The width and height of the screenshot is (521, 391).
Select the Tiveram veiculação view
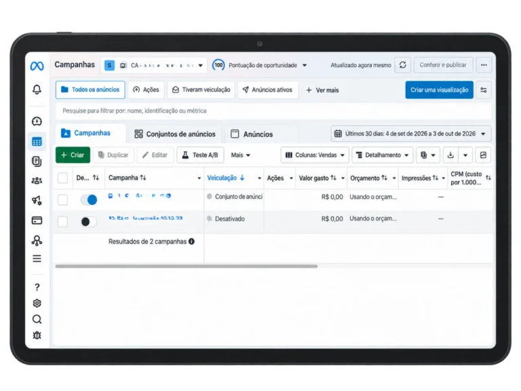(x=201, y=90)
